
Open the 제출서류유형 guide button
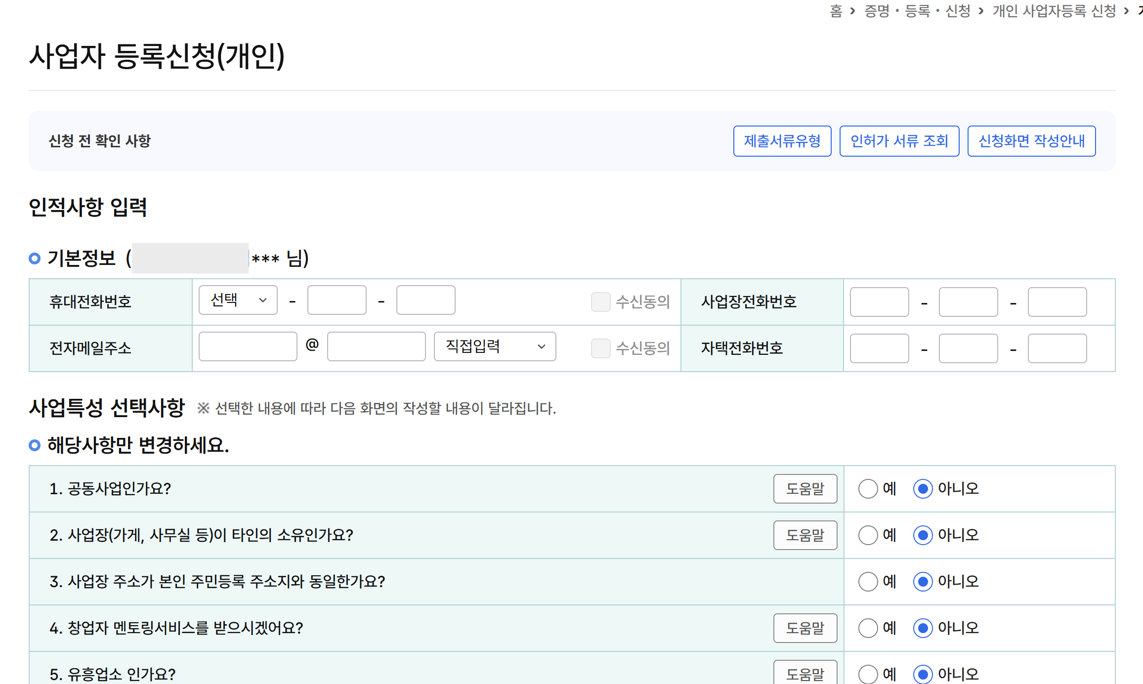point(782,141)
